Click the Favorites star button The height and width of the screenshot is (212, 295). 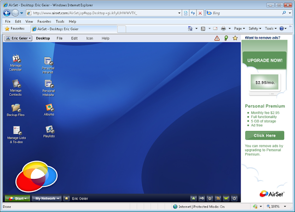pos(15,29)
